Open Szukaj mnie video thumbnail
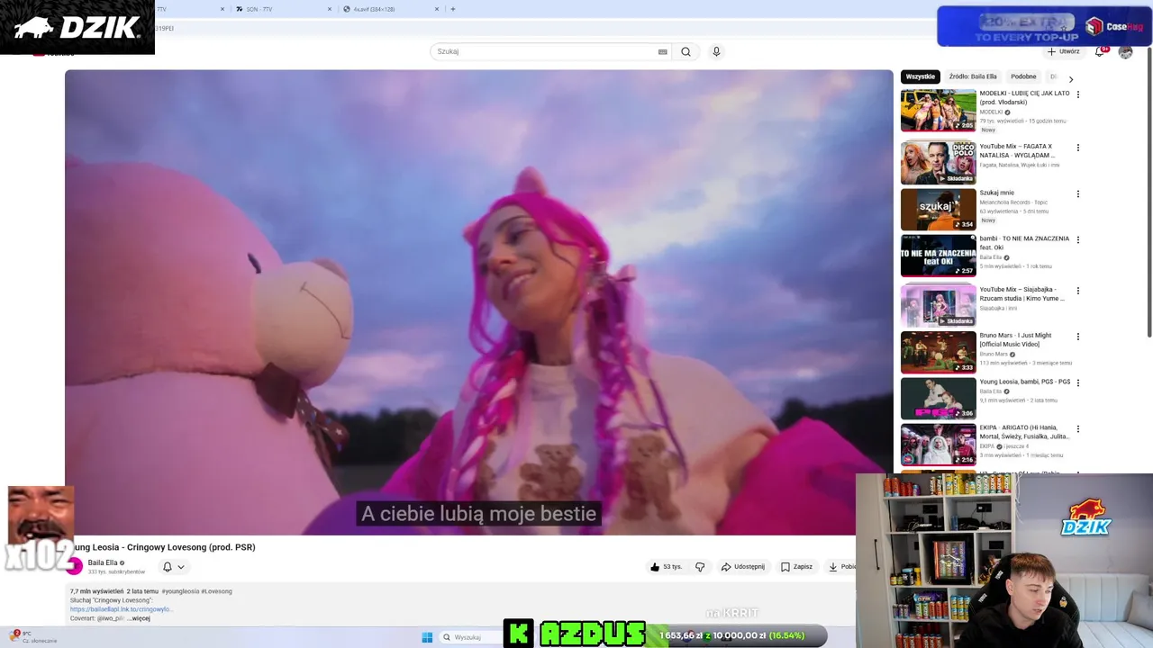The width and height of the screenshot is (1153, 648). coord(938,209)
